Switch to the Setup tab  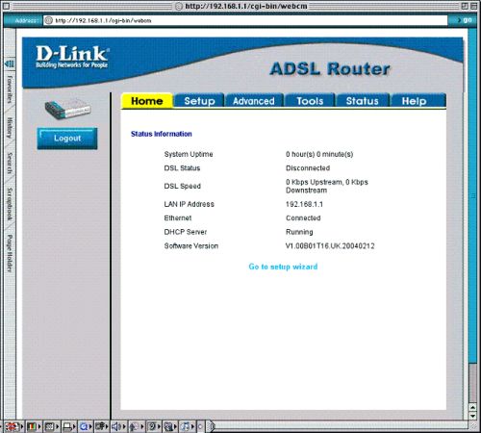[x=199, y=101]
